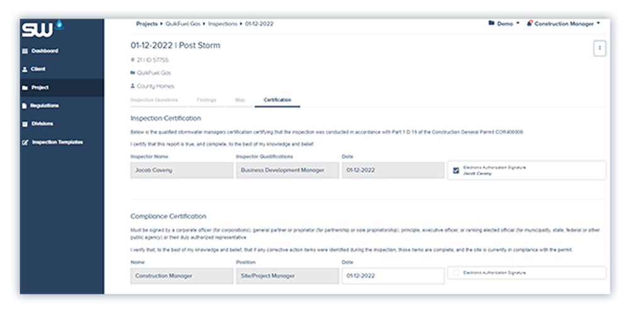The width and height of the screenshot is (629, 314).
Task: Navigate to Inspections breadcrumb link
Action: (x=223, y=23)
